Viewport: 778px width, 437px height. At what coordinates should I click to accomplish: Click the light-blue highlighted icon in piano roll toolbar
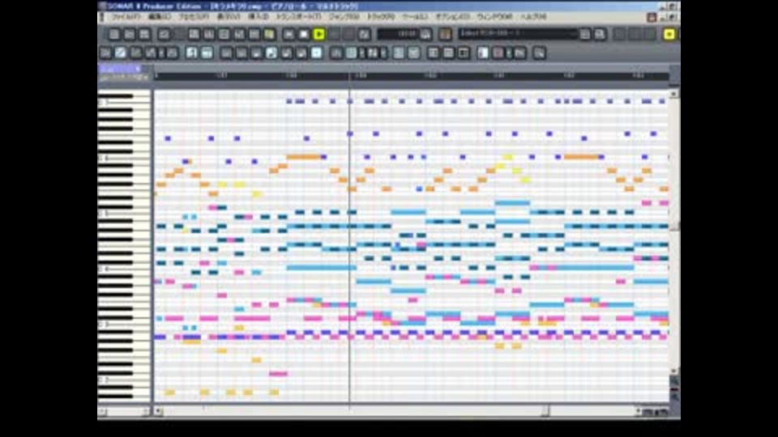click(x=317, y=53)
